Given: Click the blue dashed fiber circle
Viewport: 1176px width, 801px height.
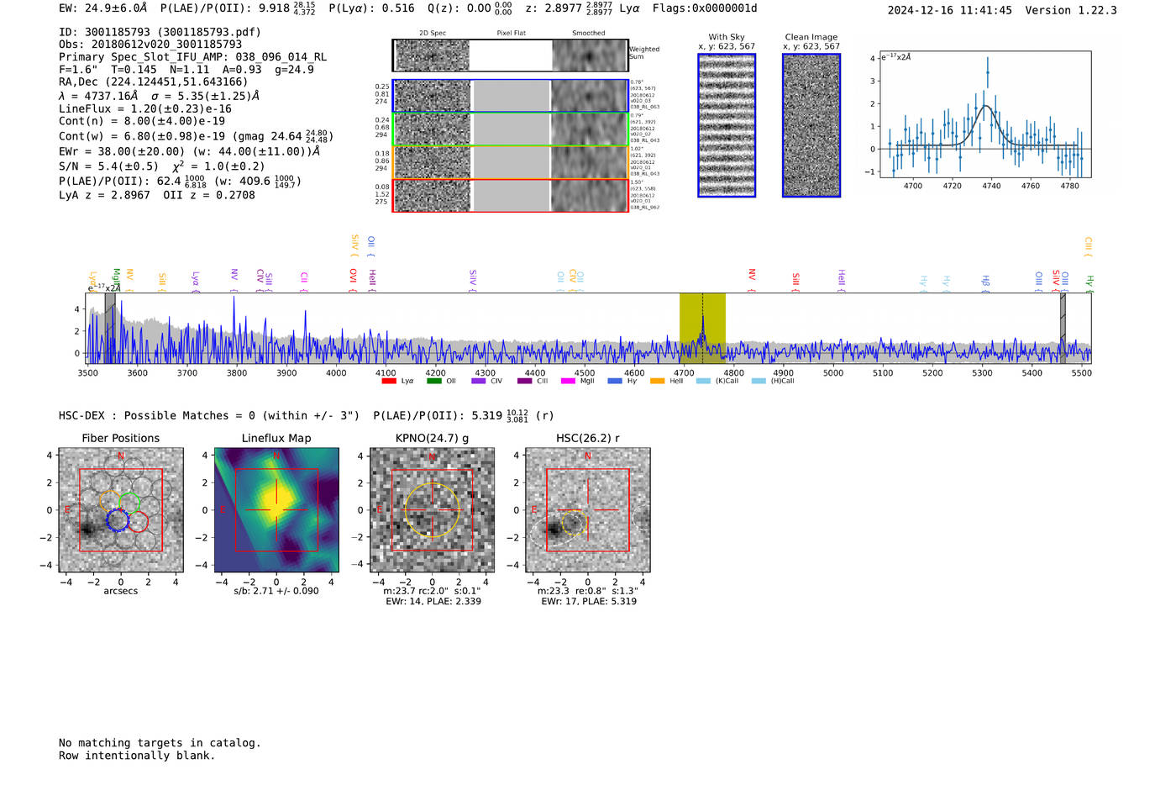Looking at the screenshot, I should (x=118, y=520).
